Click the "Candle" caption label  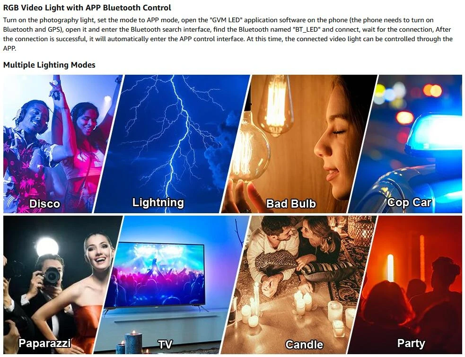point(304,345)
